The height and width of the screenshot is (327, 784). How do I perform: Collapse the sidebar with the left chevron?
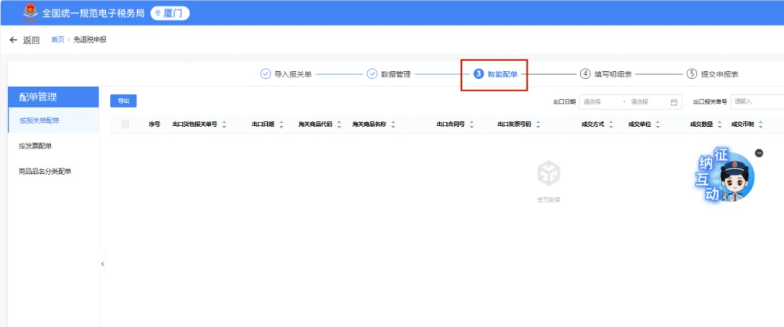(102, 264)
